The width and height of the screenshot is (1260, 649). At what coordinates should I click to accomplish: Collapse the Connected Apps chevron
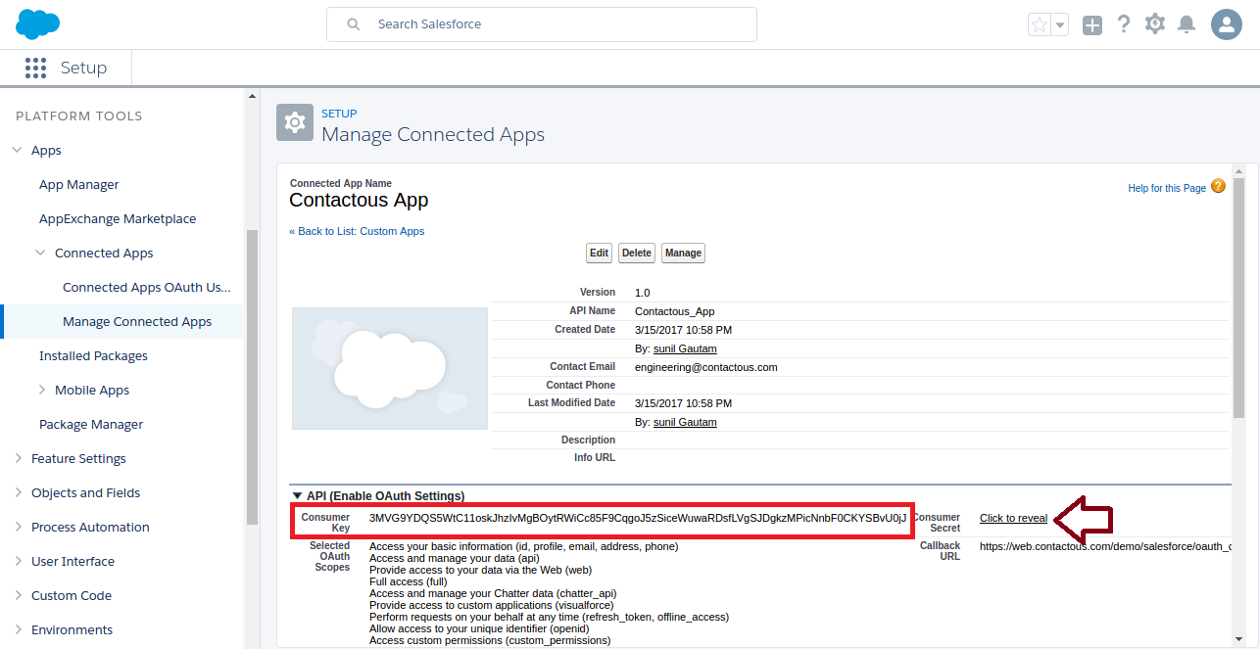40,253
